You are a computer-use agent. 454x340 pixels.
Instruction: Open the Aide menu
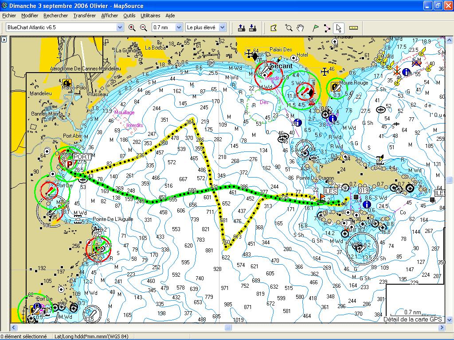click(170, 15)
